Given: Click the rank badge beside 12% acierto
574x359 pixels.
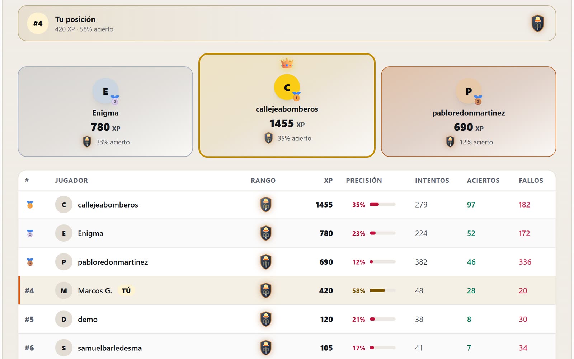Looking at the screenshot, I should tap(450, 142).
